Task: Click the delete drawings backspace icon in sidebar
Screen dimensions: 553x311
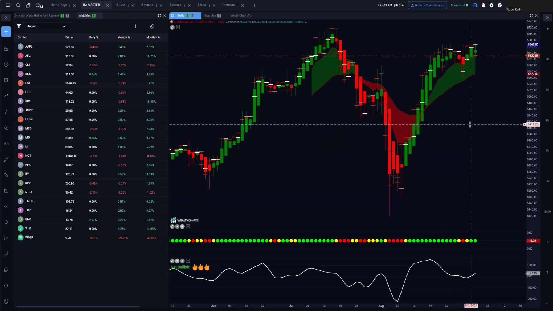Action: [x=6, y=206]
